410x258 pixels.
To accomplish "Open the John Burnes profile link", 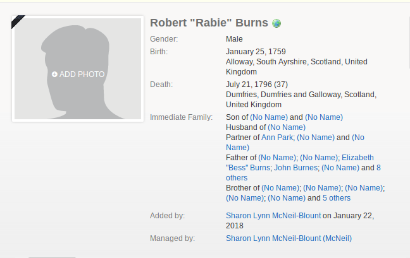I will coord(295,168).
